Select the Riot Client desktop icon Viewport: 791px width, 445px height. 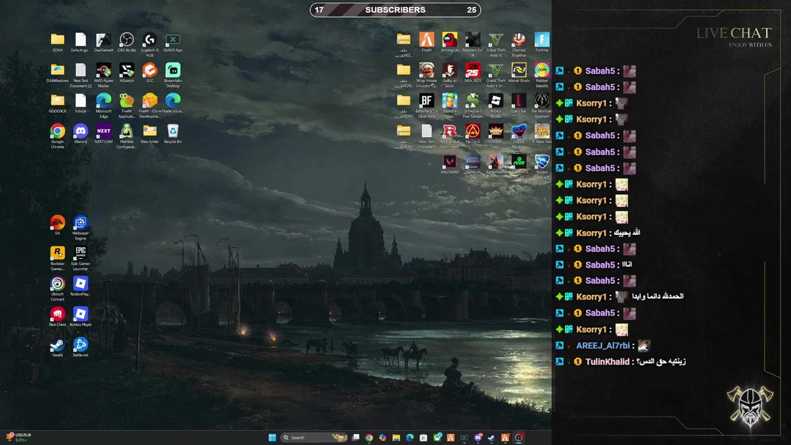tap(57, 317)
